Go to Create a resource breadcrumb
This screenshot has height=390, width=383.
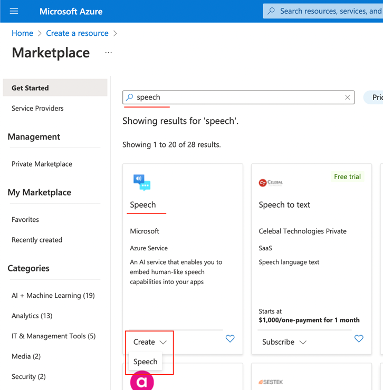click(77, 33)
